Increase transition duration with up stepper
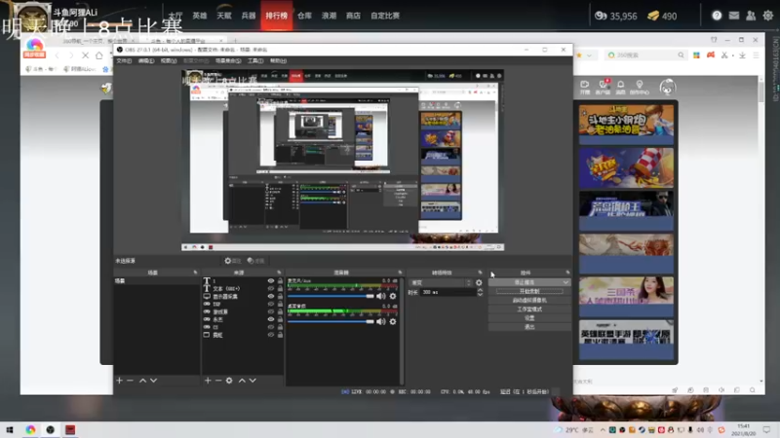 click(x=480, y=290)
